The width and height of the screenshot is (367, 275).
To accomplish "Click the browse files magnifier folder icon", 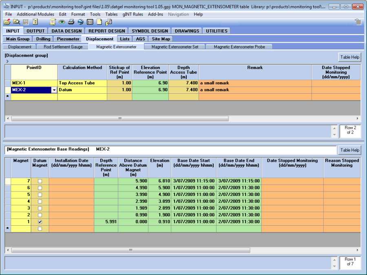I will [x=16, y=22].
